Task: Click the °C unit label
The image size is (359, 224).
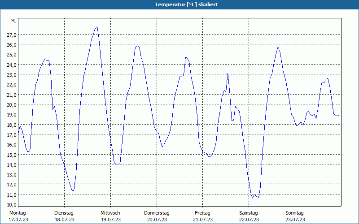Action: pyautogui.click(x=14, y=21)
